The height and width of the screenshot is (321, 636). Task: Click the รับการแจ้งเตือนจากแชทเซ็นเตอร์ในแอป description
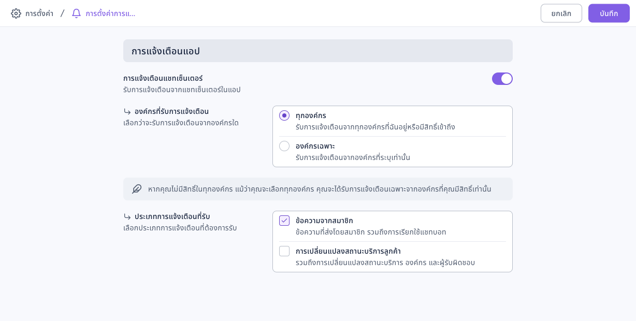point(182,90)
